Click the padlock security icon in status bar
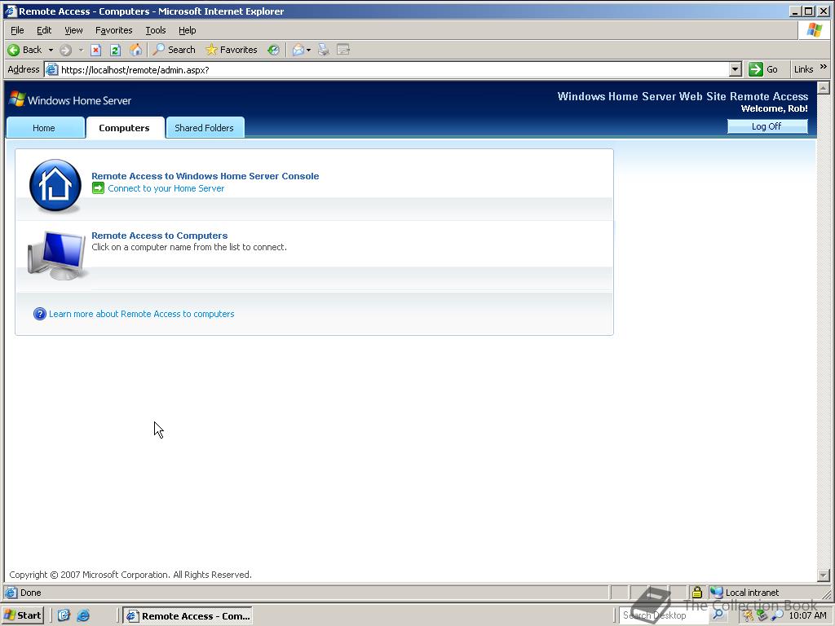835x626 pixels. coord(696,592)
